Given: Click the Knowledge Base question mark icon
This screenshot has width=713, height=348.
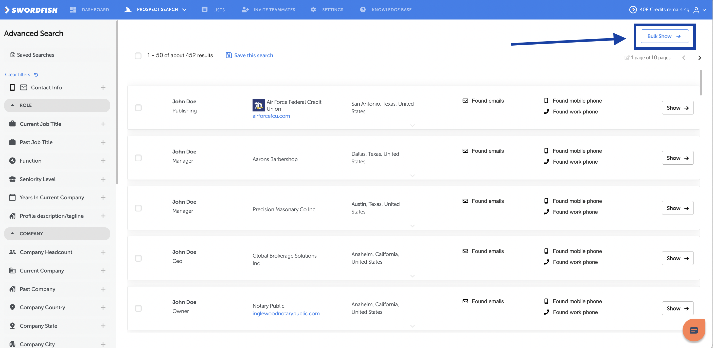Looking at the screenshot, I should point(363,10).
